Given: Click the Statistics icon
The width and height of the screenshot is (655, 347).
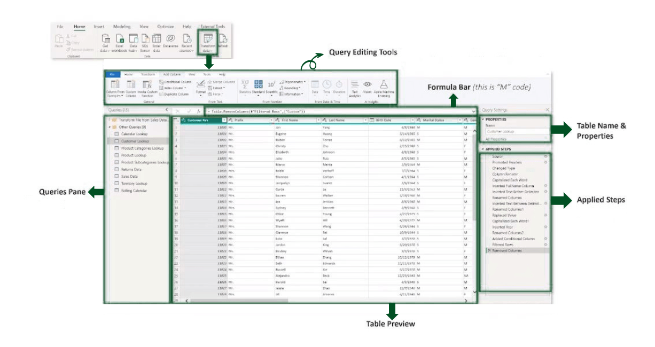Looking at the screenshot, I should pyautogui.click(x=245, y=84).
